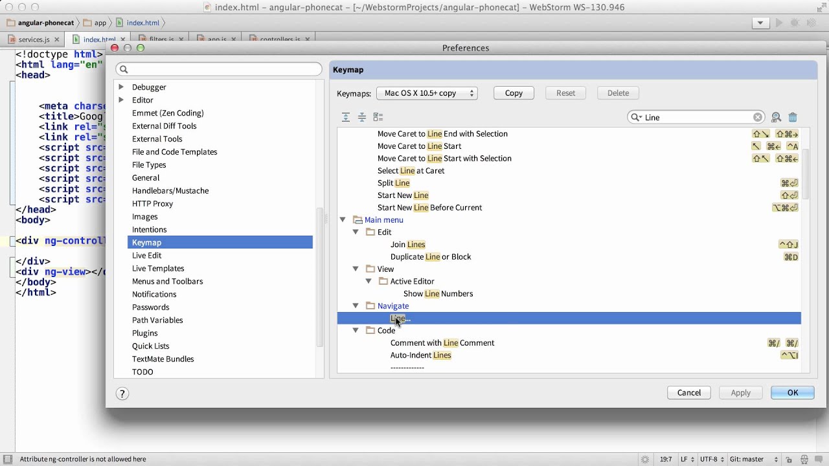Click the keymap actions list scrollbar
Screen dimensions: 829x466
806,175
